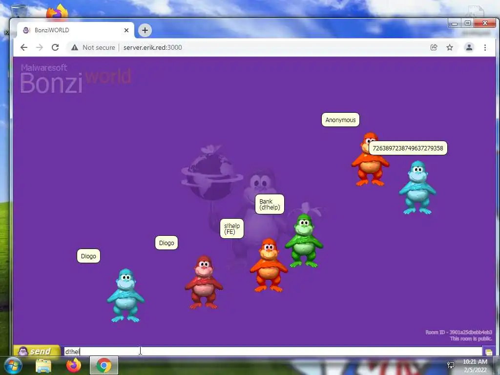The height and width of the screenshot is (375, 500).
Task: Click the Firefox desktop icon
Action: [x=57, y=11]
